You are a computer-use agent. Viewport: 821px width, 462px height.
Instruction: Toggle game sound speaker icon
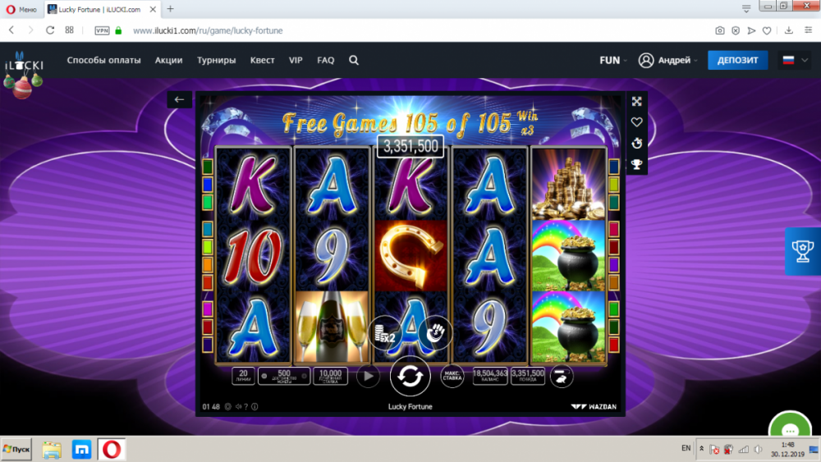coord(238,406)
